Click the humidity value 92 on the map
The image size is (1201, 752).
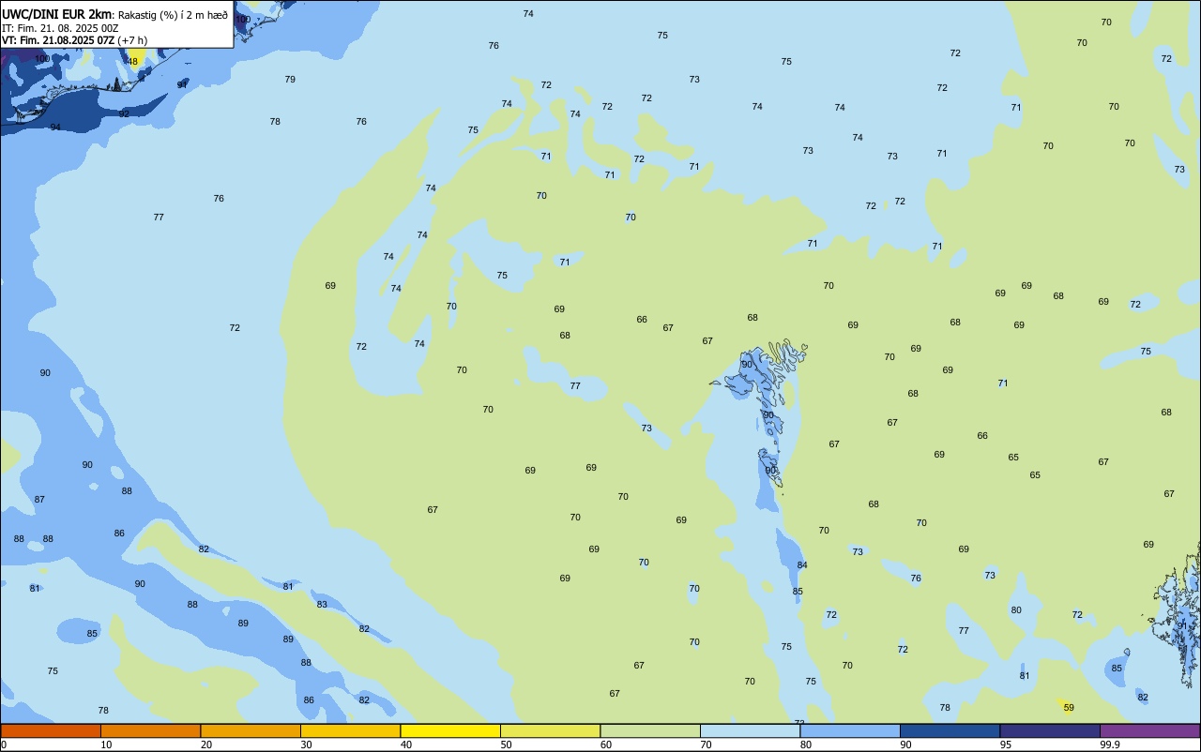(124, 114)
